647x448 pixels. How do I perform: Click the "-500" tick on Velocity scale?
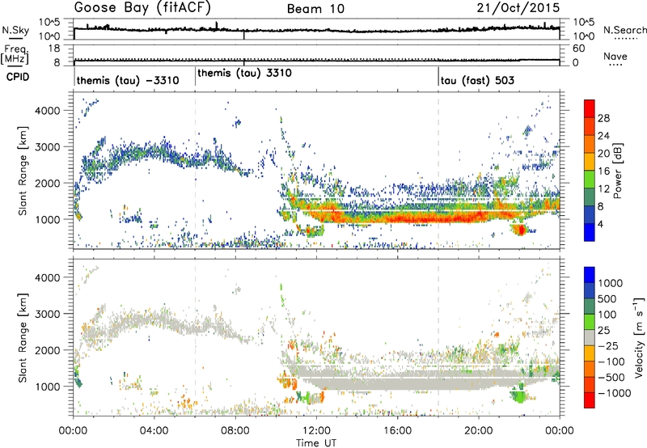611,378
